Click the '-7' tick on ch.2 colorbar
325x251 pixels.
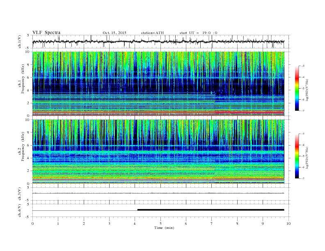click(x=303, y=178)
